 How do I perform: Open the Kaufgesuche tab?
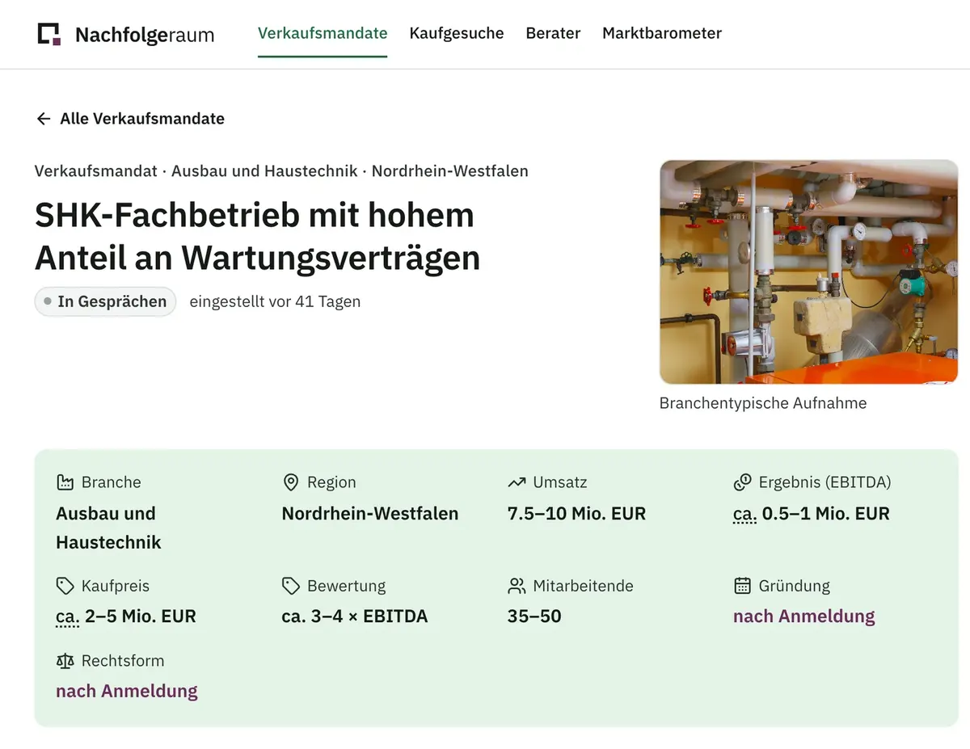point(457,33)
